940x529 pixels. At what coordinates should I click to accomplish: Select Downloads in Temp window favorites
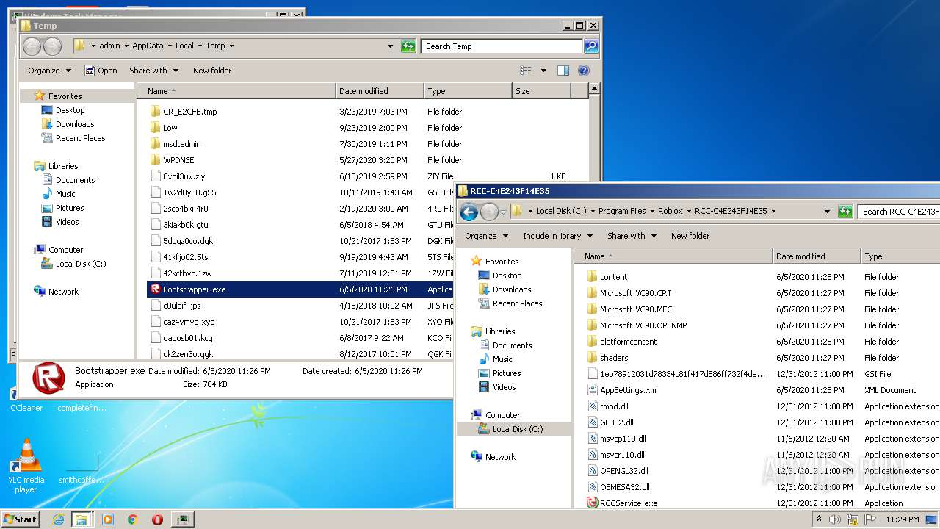(x=68, y=124)
